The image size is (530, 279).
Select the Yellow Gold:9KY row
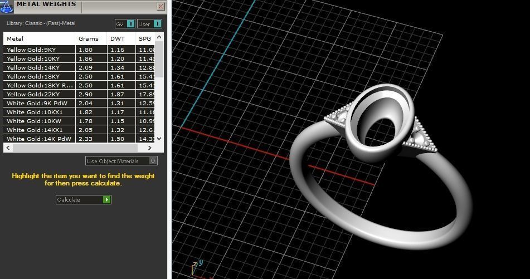coord(79,50)
